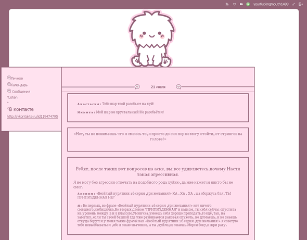
Task: Click the log out door icon
Action: click(x=301, y=4)
